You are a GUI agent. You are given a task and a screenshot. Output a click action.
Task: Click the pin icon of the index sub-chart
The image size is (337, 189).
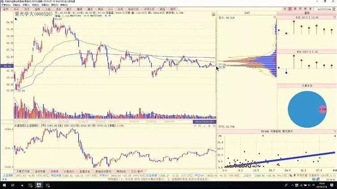coord(214,126)
